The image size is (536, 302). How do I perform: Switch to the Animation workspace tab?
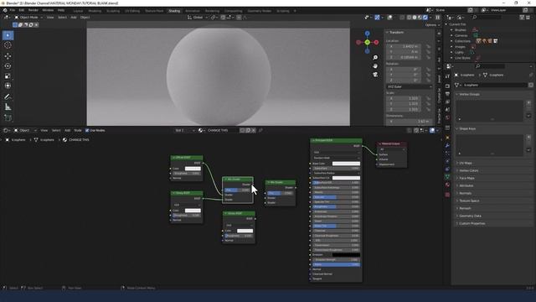[193, 11]
